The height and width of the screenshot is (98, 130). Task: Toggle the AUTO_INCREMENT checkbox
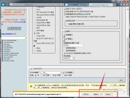tap(65, 12)
